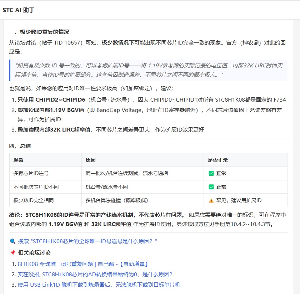
Task: Open the search link about STC8H1K08 ID 连号
Action: (87, 241)
